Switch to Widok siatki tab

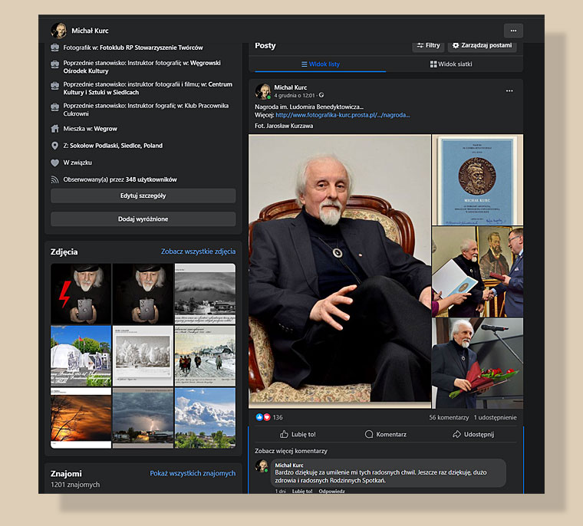pyautogui.click(x=451, y=64)
